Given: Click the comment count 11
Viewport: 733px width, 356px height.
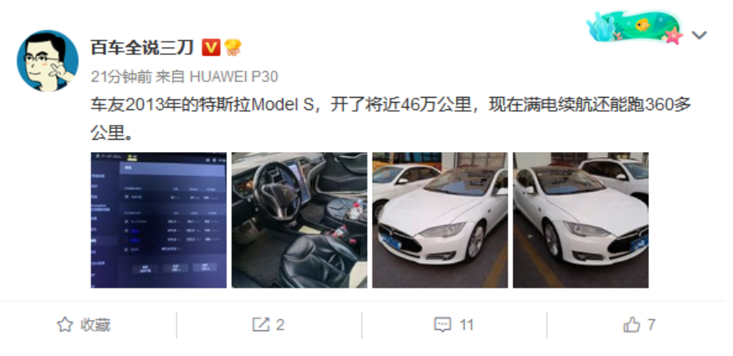Looking at the screenshot, I should (466, 325).
